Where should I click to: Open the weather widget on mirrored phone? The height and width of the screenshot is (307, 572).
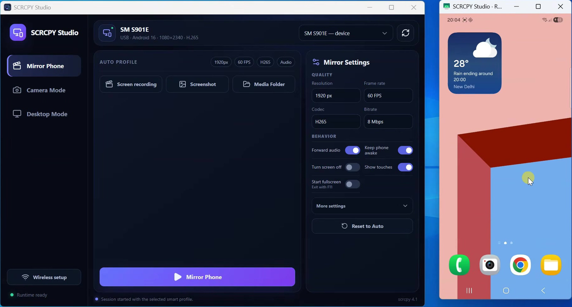tap(475, 63)
